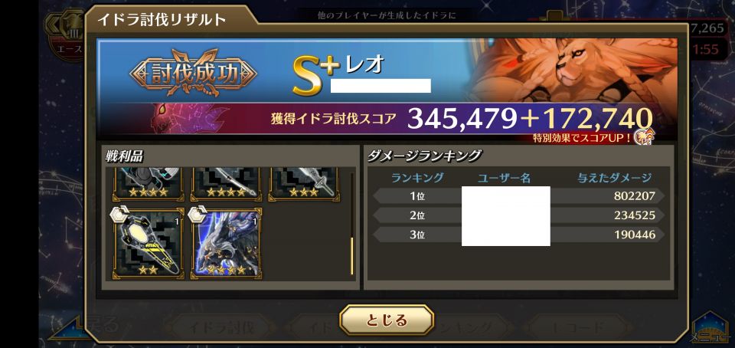
Task: Click the ランキング column header
Action: click(417, 178)
